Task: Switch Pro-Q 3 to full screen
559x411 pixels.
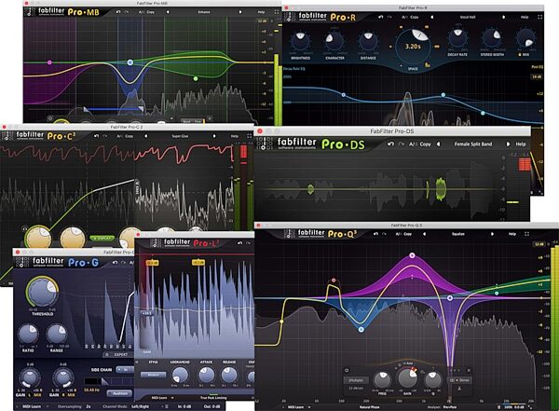Action: (527, 234)
